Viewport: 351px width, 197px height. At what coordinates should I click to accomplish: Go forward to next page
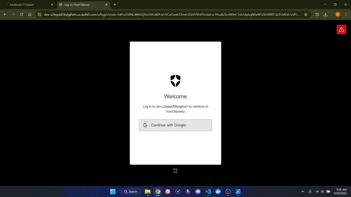click(x=13, y=14)
